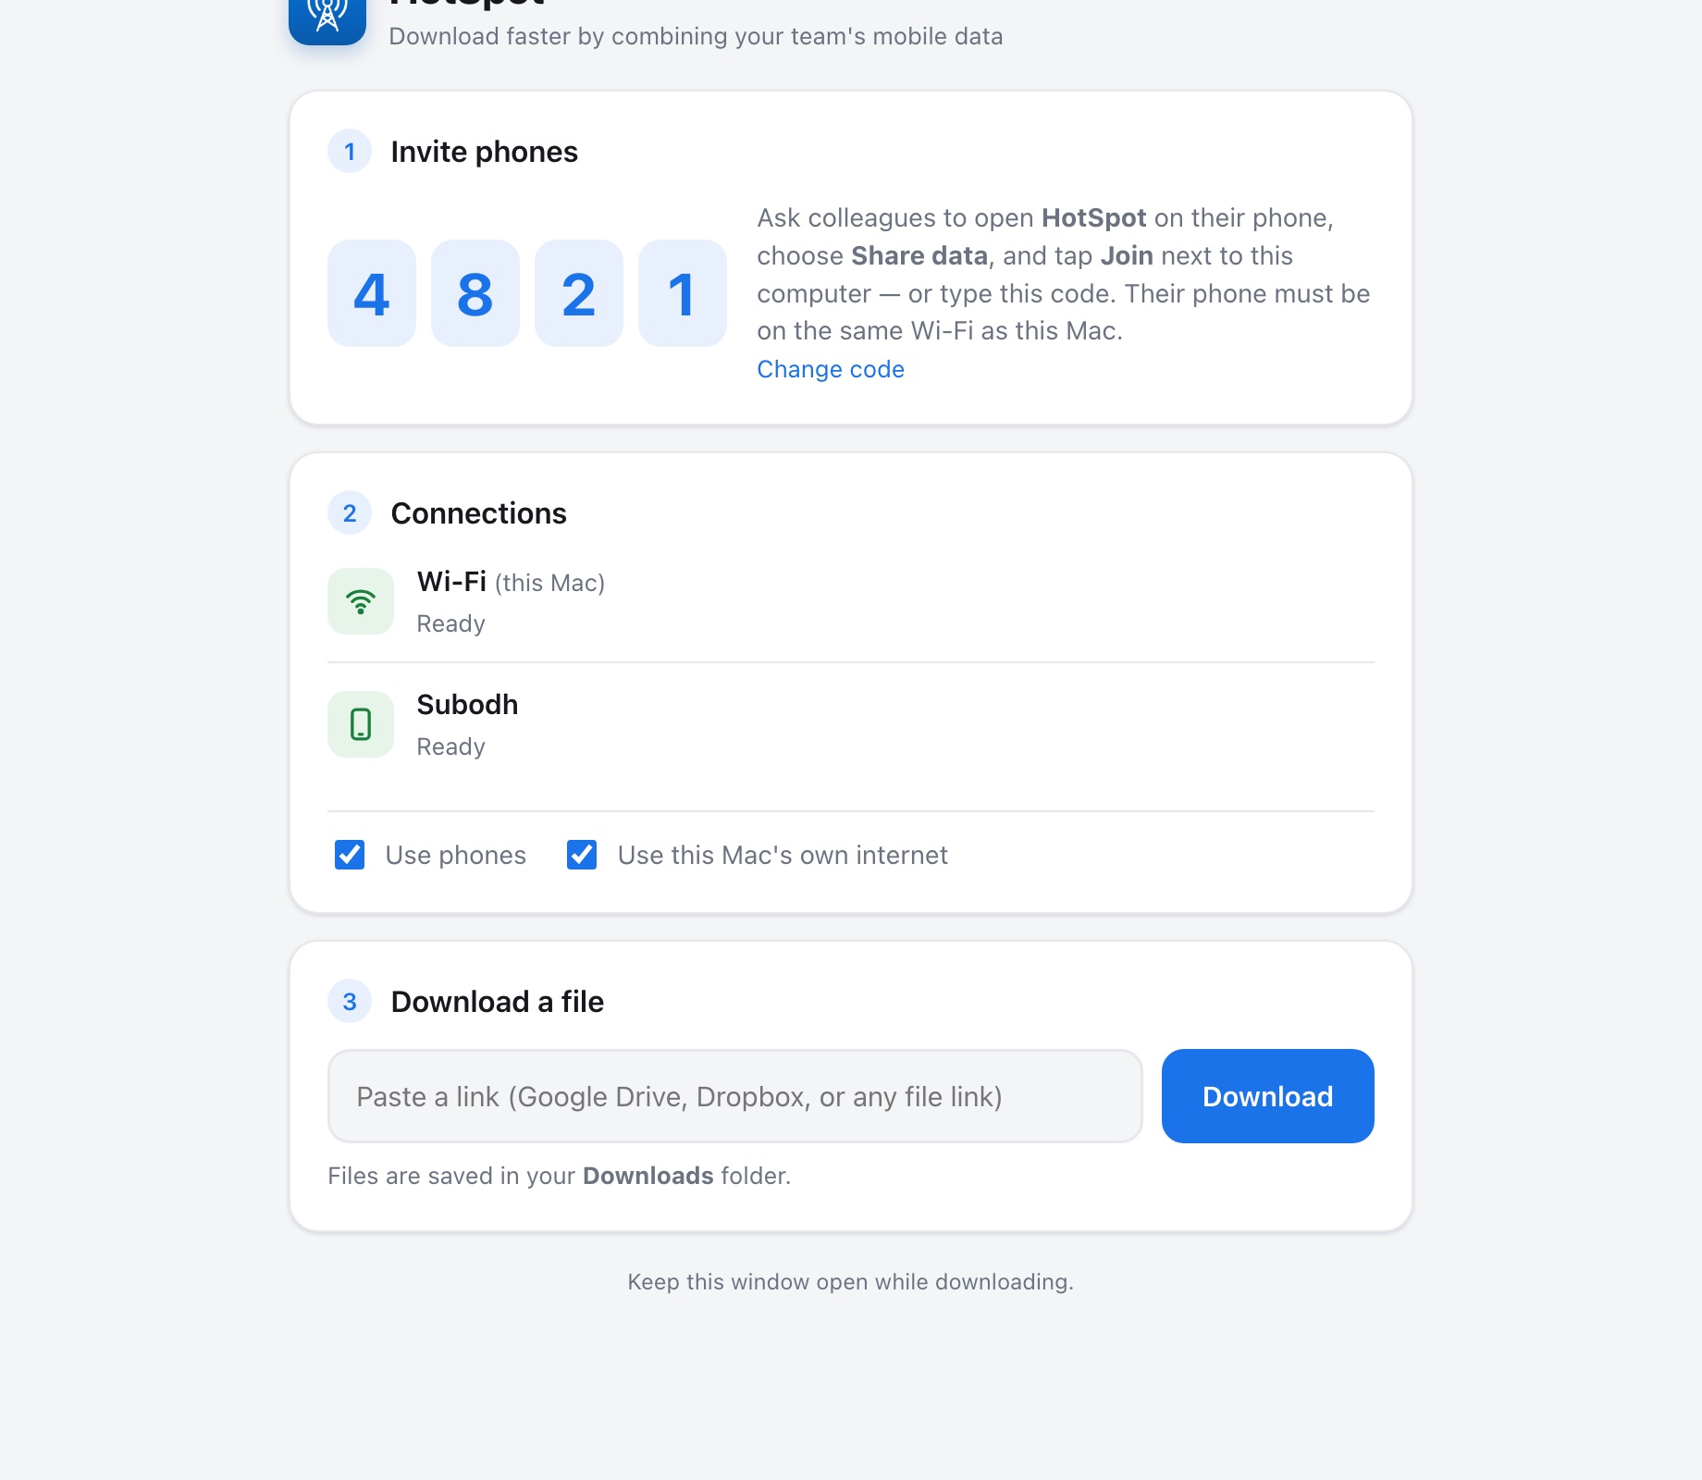Click the blue Download button
Screen dimensions: 1702x1480
pyautogui.click(x=1268, y=1096)
